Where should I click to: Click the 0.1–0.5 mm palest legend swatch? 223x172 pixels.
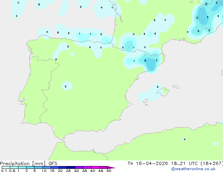click(x=6, y=167)
